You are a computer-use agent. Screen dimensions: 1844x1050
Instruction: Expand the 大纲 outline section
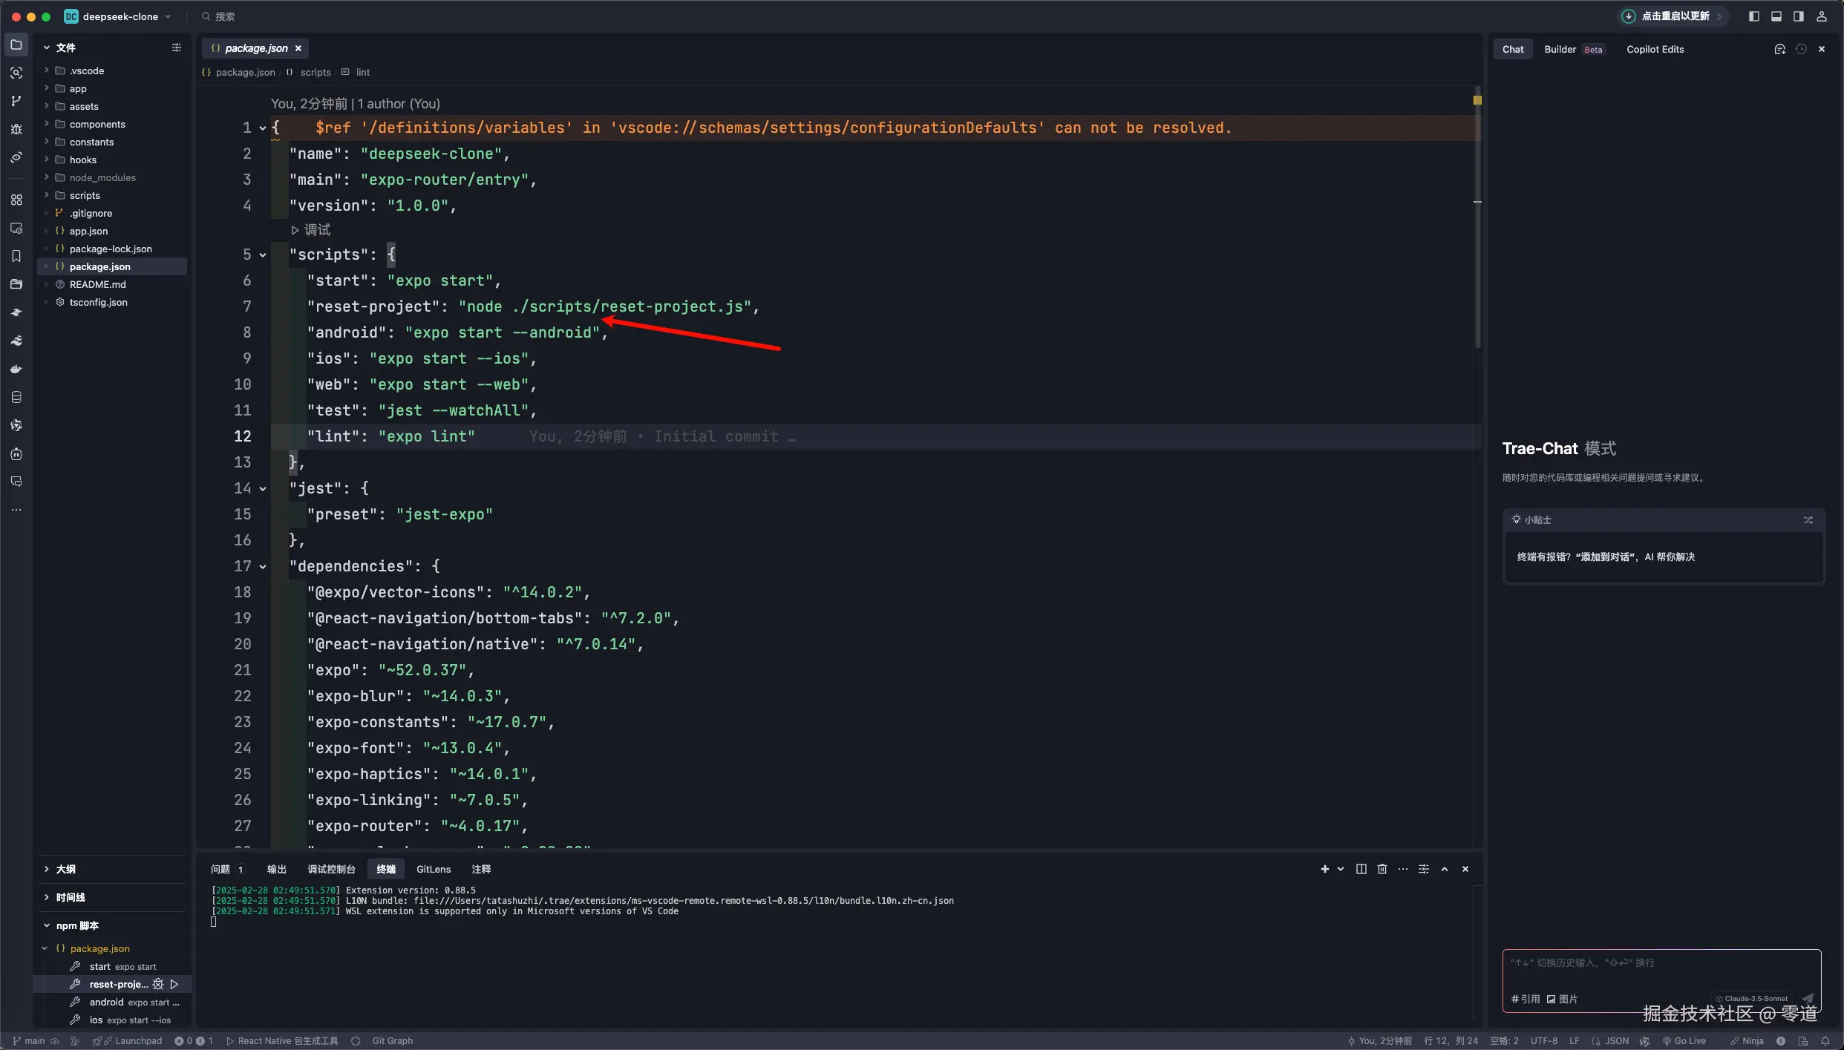[x=65, y=869]
